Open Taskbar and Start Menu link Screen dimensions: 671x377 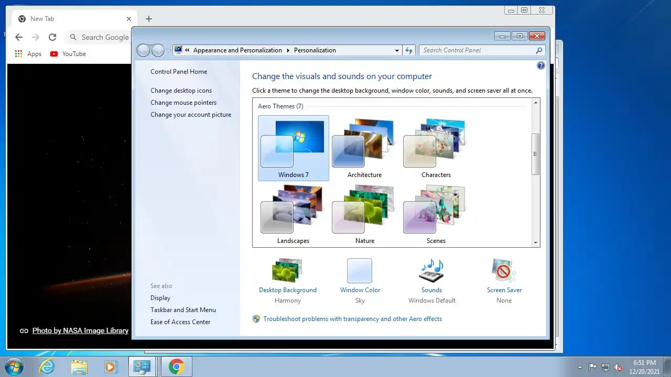point(183,310)
